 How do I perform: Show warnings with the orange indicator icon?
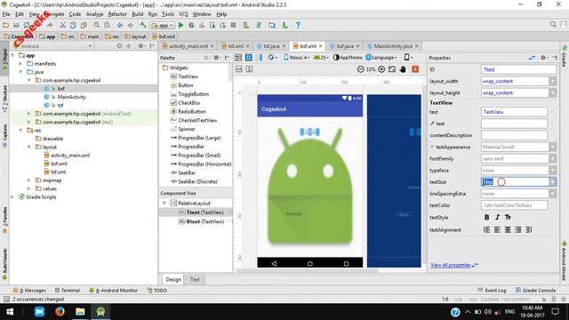415,69
